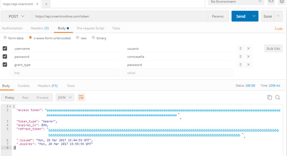The image size is (287, 156).
Task: Add a new request tab with plus
Action: (x=46, y=4)
